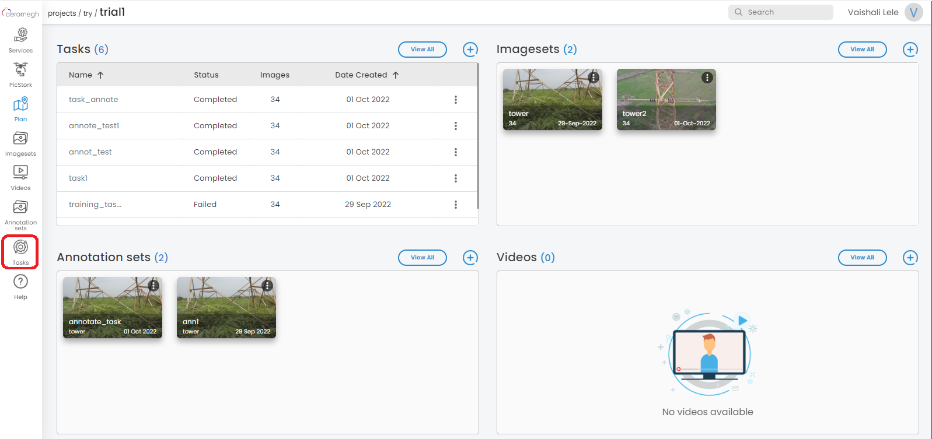Click the Aeromegh logo

[21, 13]
